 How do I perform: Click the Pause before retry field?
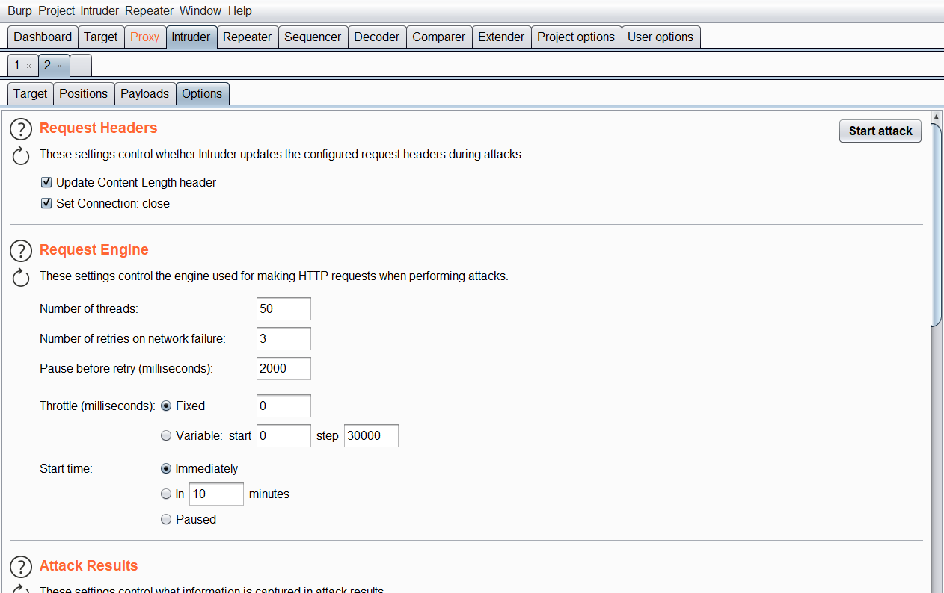[x=283, y=368]
